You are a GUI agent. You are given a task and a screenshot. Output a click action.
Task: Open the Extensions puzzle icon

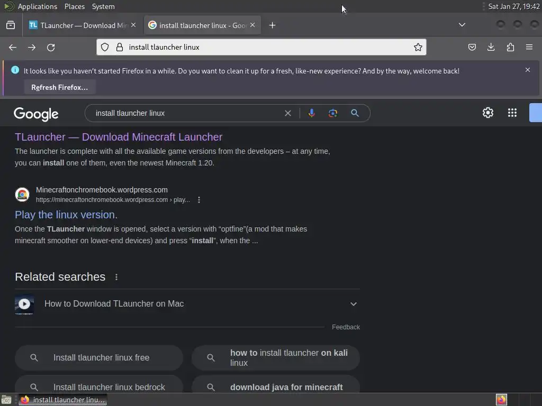coord(510,47)
